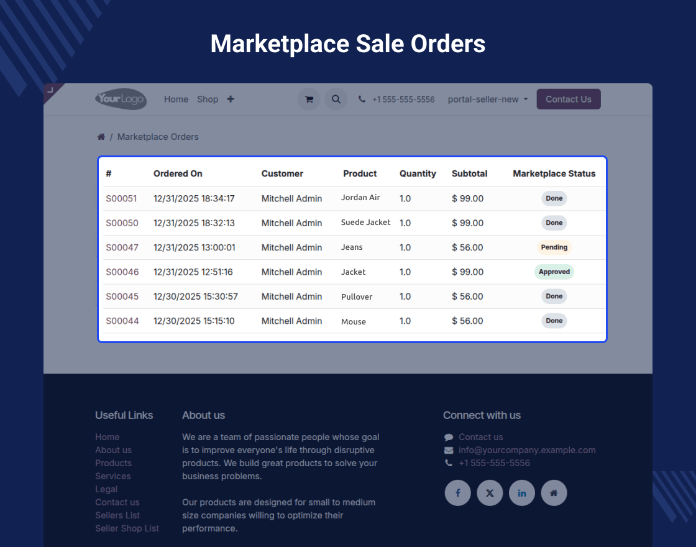Image resolution: width=696 pixels, height=547 pixels.
Task: Click the Mouse product cell
Action: point(354,321)
